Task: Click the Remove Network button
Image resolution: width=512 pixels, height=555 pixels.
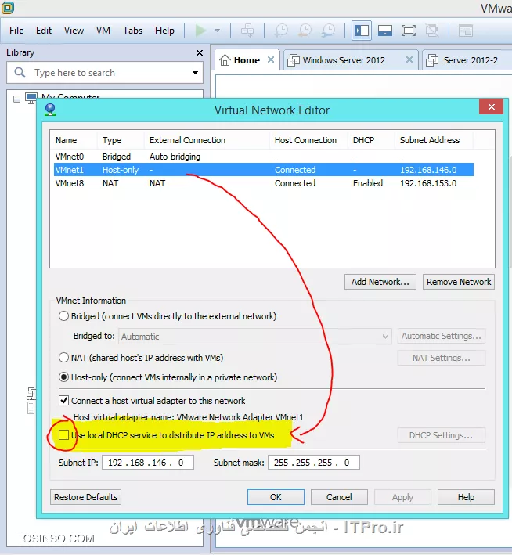Action: (x=459, y=282)
